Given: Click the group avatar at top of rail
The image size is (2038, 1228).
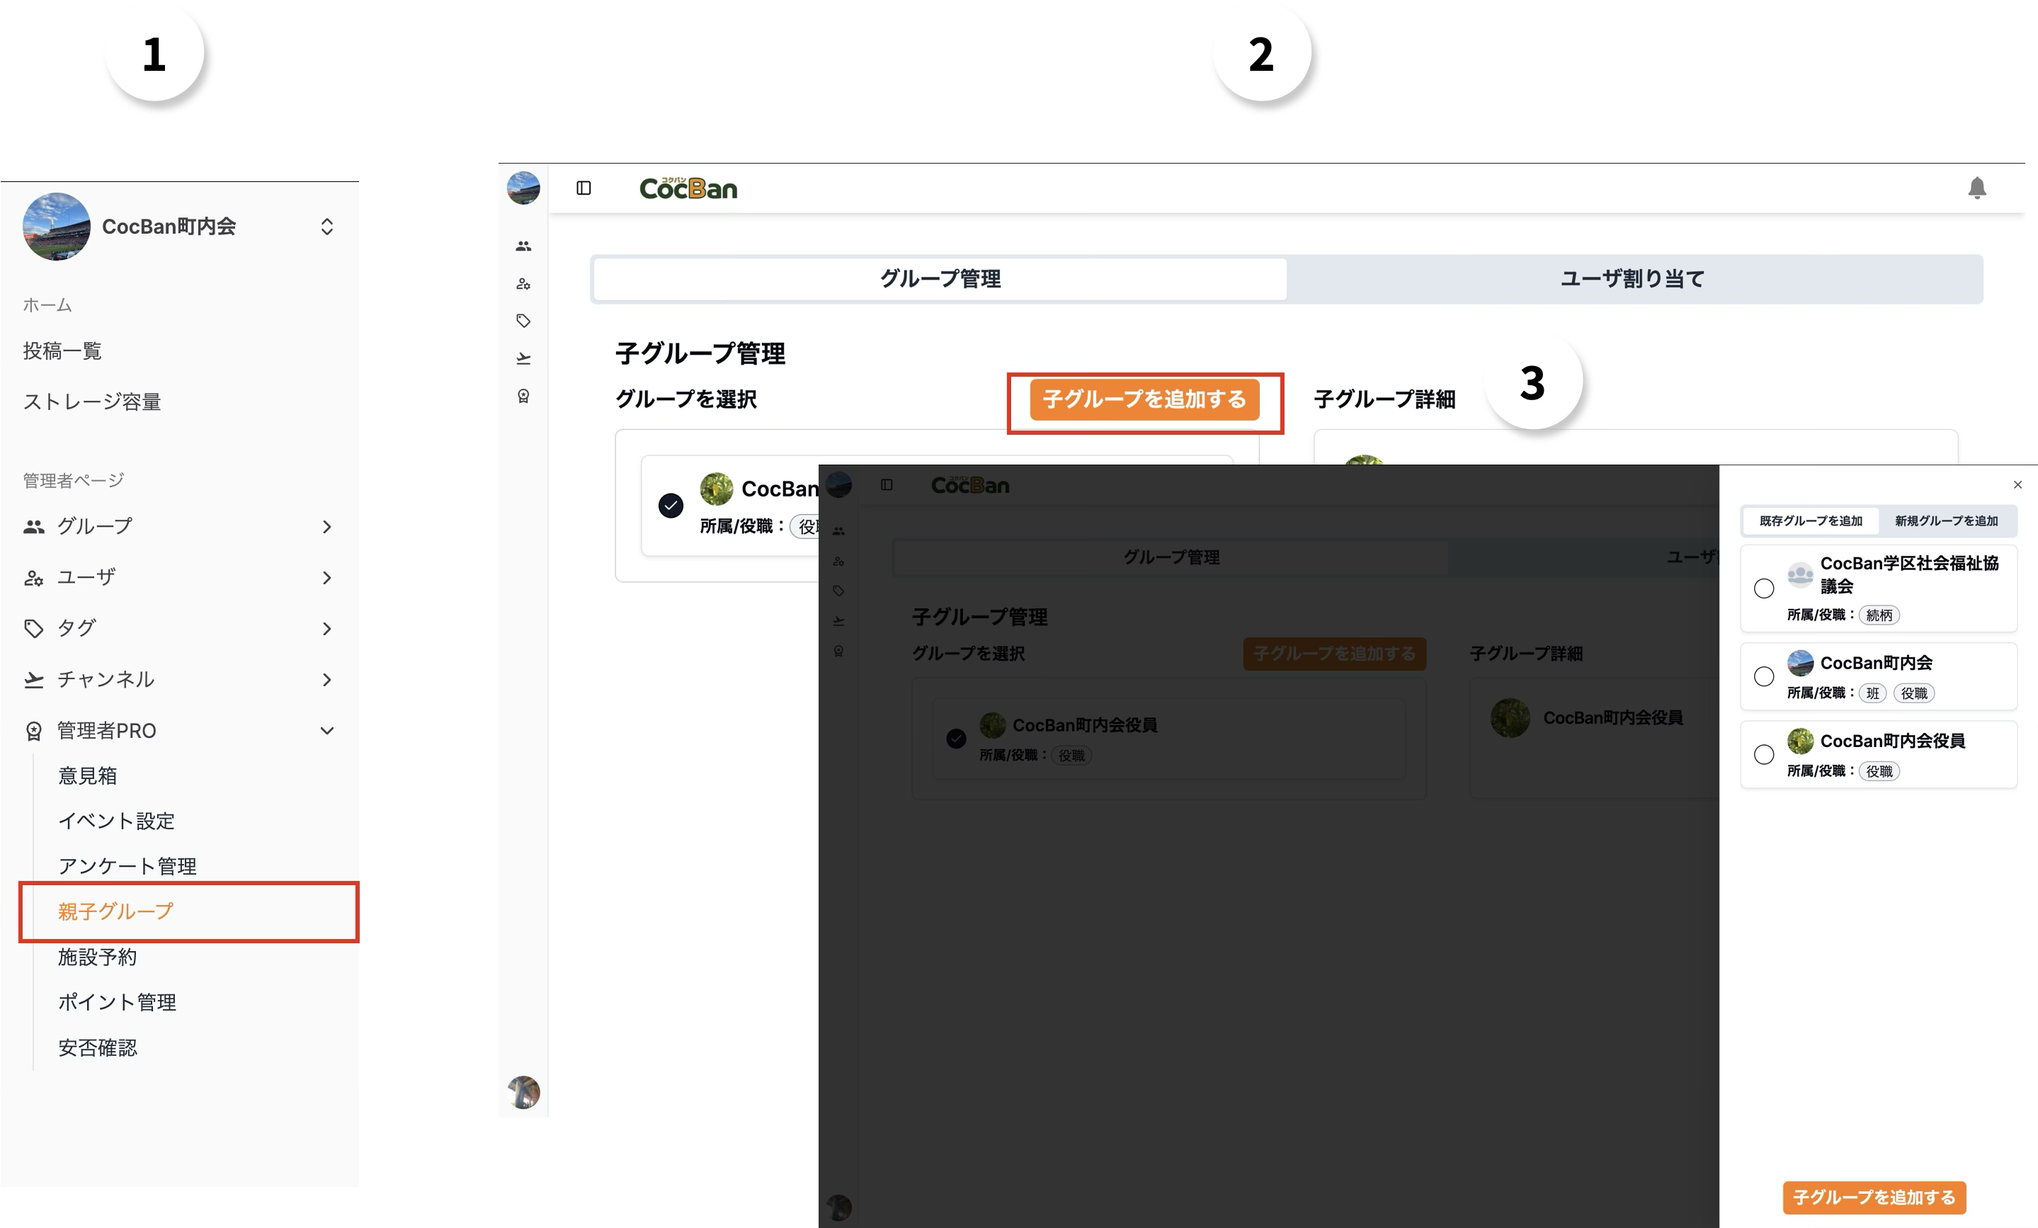Looking at the screenshot, I should point(523,188).
